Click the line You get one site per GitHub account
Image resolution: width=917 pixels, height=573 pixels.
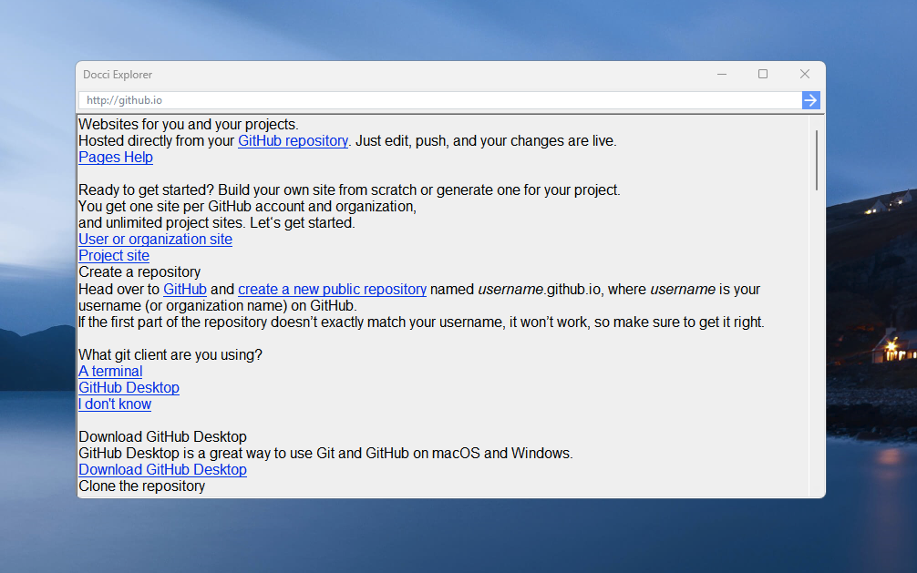(247, 207)
